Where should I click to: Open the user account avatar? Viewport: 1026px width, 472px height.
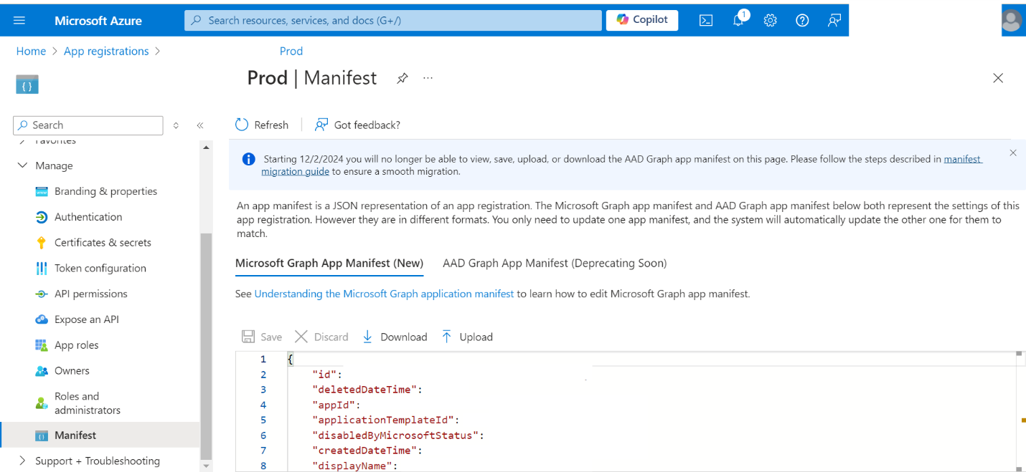tap(1012, 20)
